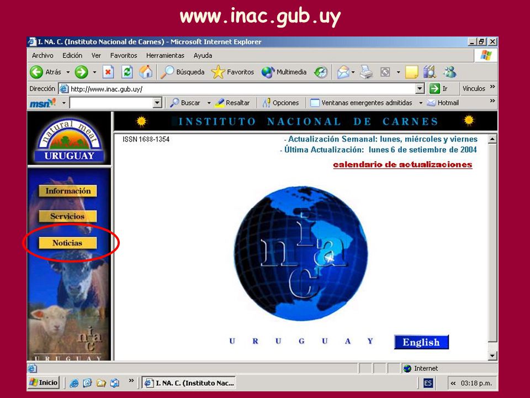Viewport: 530px width, 398px height.
Task: Open the address bar dropdown arrow
Action: [420, 89]
